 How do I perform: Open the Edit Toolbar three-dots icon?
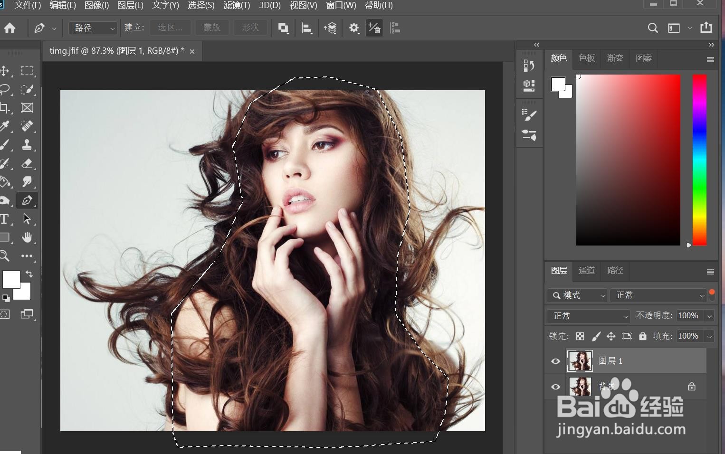[x=27, y=256]
